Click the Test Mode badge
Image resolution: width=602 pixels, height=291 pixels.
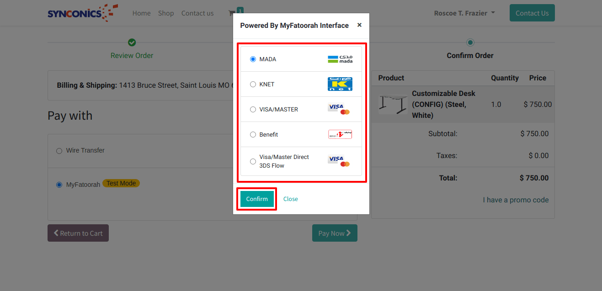(121, 183)
